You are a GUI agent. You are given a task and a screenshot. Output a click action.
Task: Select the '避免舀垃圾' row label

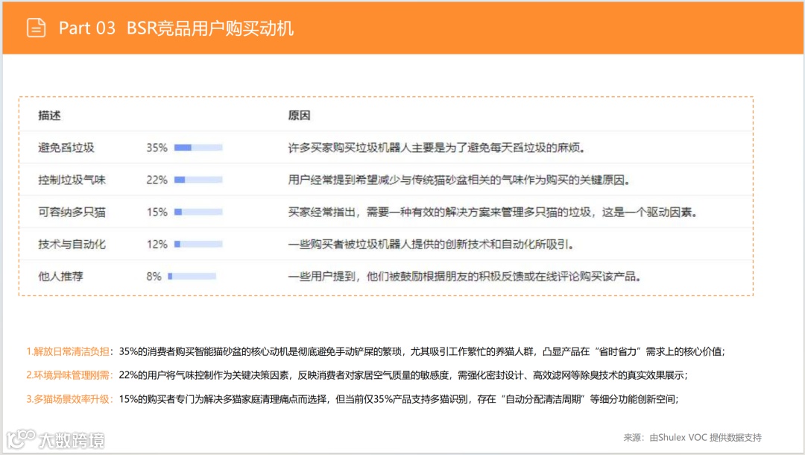tap(66, 148)
